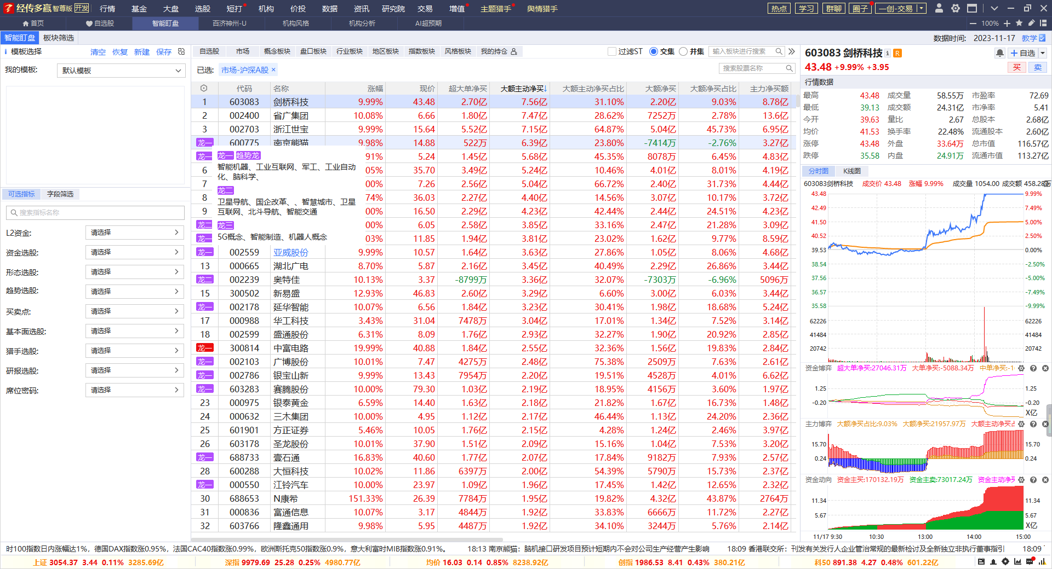Image resolution: width=1052 pixels, height=569 pixels.
Task: Click the 新建 link
Action: [x=142, y=52]
